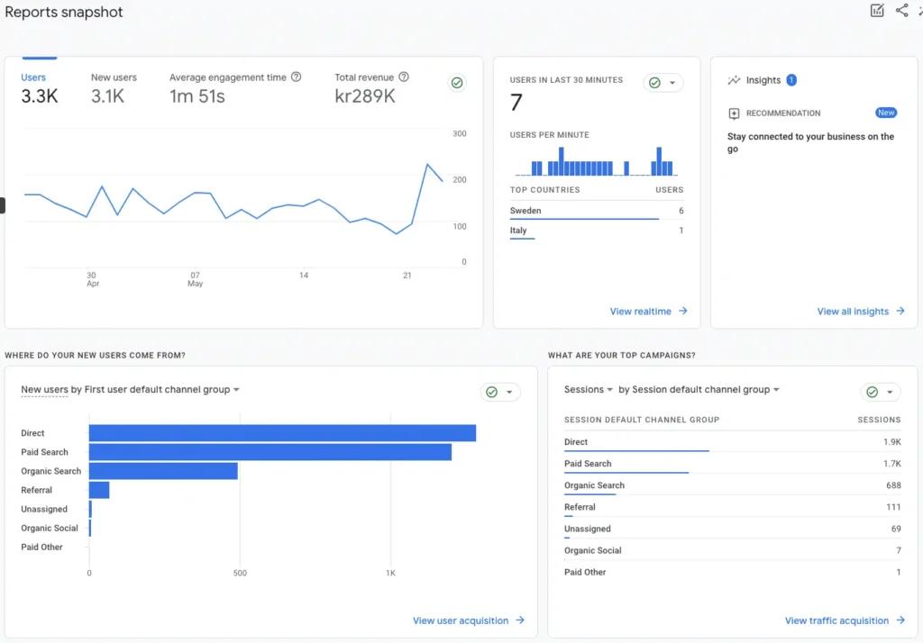Click Unassigned row in sessions table
The width and height of the screenshot is (923, 643).
tap(732, 529)
